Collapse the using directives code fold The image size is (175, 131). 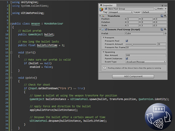click(x=11, y=2)
